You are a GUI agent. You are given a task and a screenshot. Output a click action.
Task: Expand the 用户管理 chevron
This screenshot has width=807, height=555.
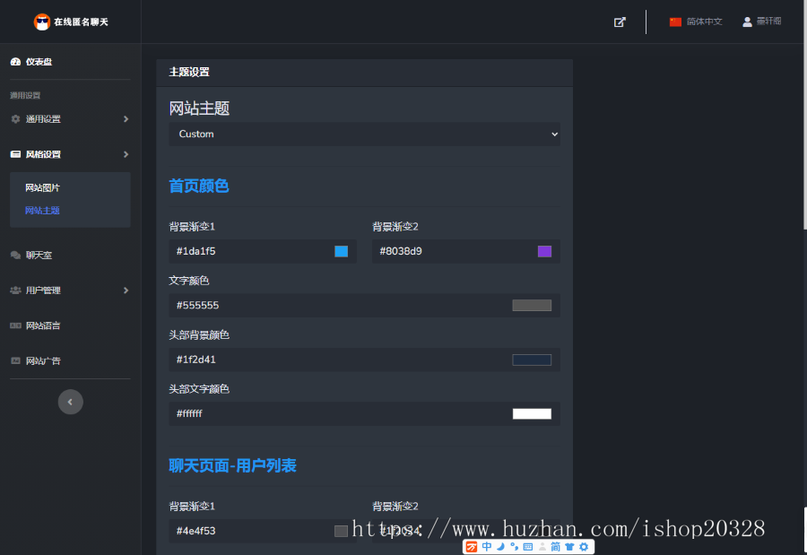[126, 291]
